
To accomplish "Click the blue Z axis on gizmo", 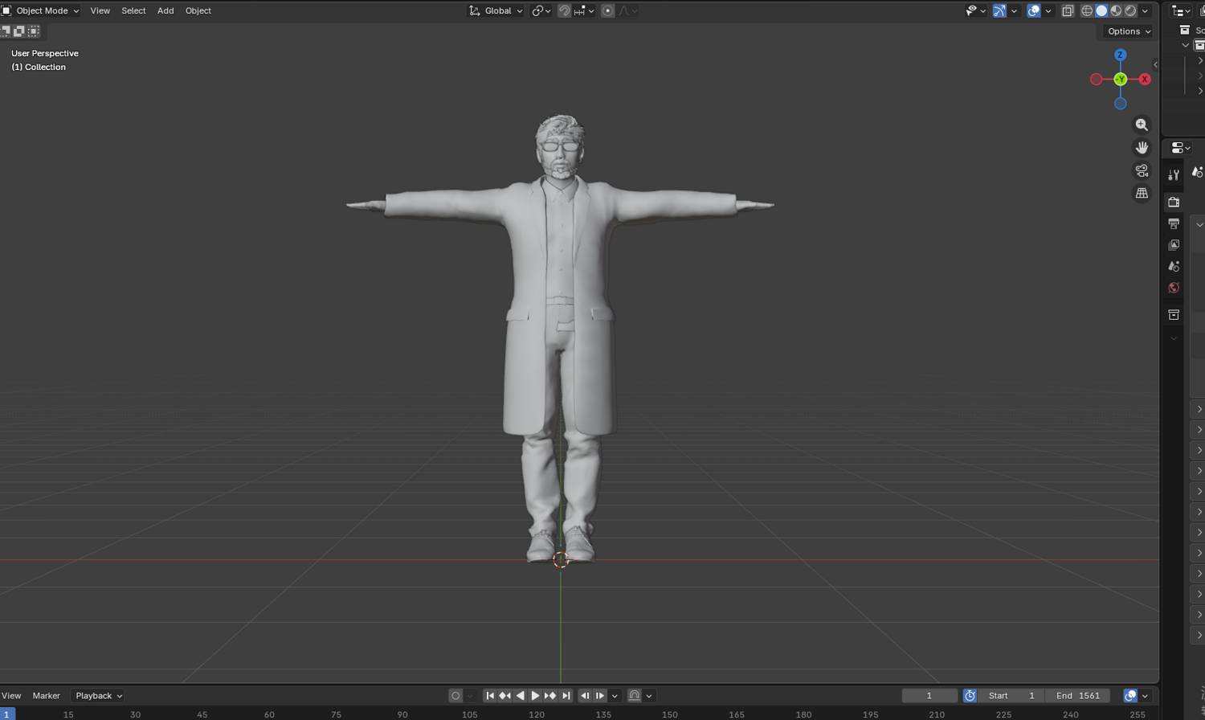I will point(1120,55).
